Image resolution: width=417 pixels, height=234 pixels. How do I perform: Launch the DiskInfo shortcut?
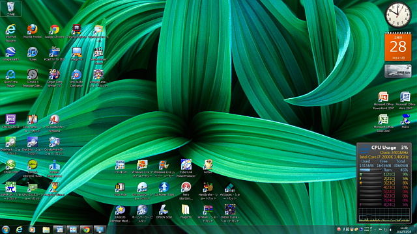pos(33,146)
